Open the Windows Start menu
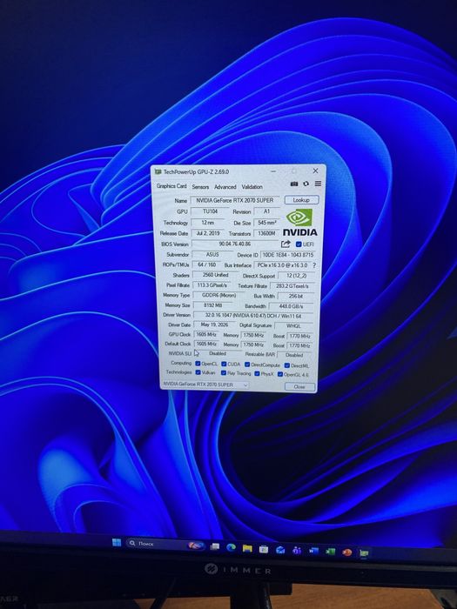Viewport: 457px width, 609px height. coord(117,543)
